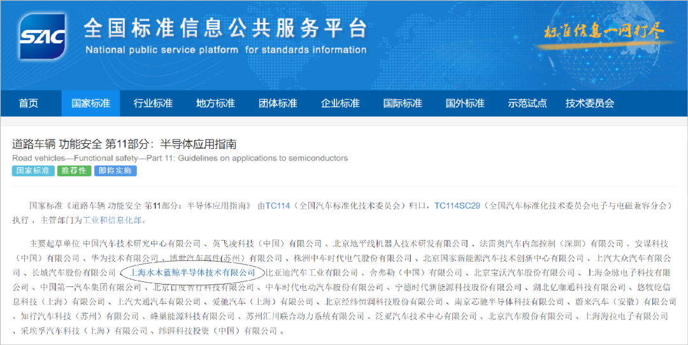Click the text 华为技术有限公司

point(125,258)
